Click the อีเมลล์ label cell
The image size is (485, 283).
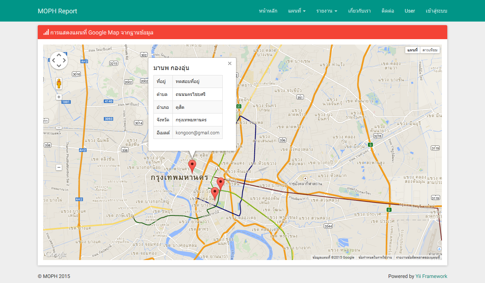point(163,133)
